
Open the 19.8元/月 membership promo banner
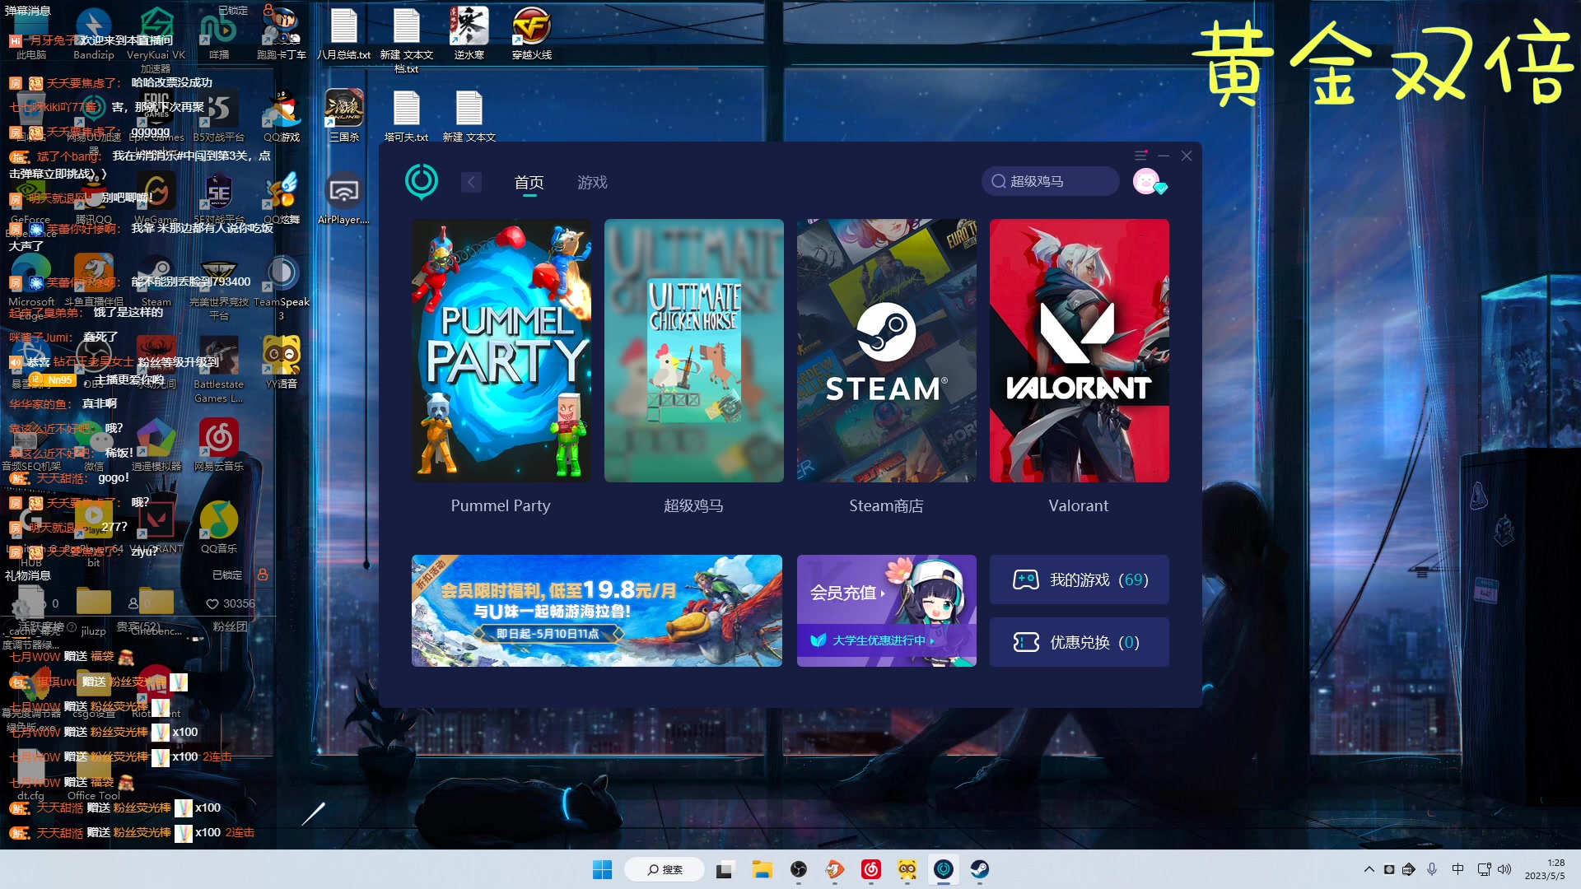point(597,611)
